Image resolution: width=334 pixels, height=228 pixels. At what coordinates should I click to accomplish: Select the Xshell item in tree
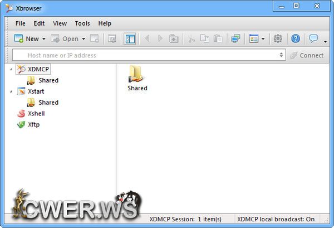(x=36, y=113)
